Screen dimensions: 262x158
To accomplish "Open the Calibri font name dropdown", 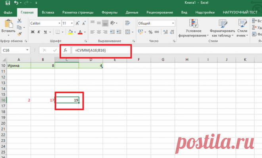I will [59, 23].
